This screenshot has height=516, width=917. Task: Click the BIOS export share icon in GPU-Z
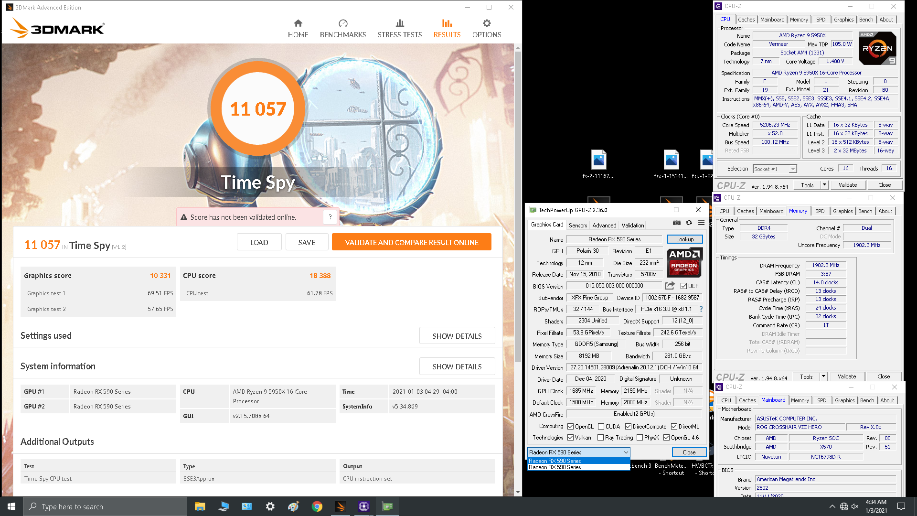tap(670, 286)
